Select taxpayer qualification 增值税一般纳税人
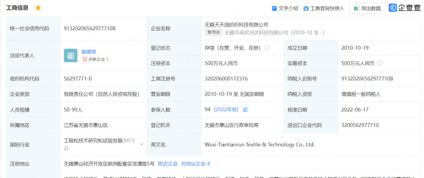424x178 pixels. pos(361,94)
